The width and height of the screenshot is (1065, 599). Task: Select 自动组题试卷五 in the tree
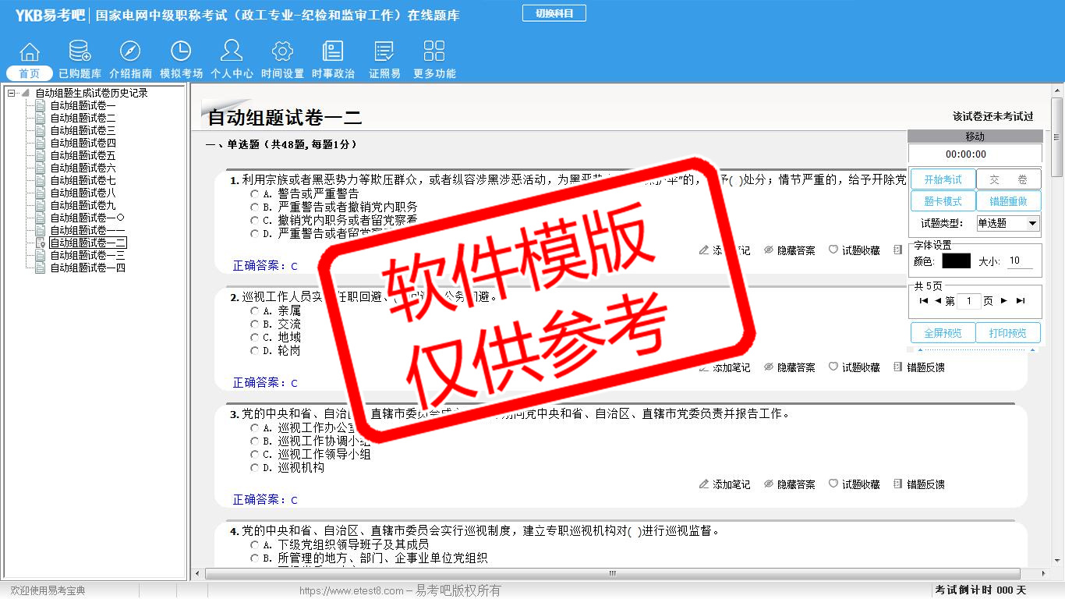pyautogui.click(x=83, y=156)
